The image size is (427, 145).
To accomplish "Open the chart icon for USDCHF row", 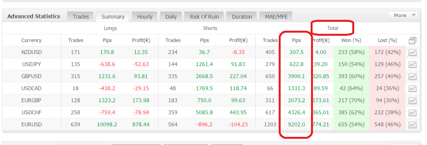I will [413, 112].
